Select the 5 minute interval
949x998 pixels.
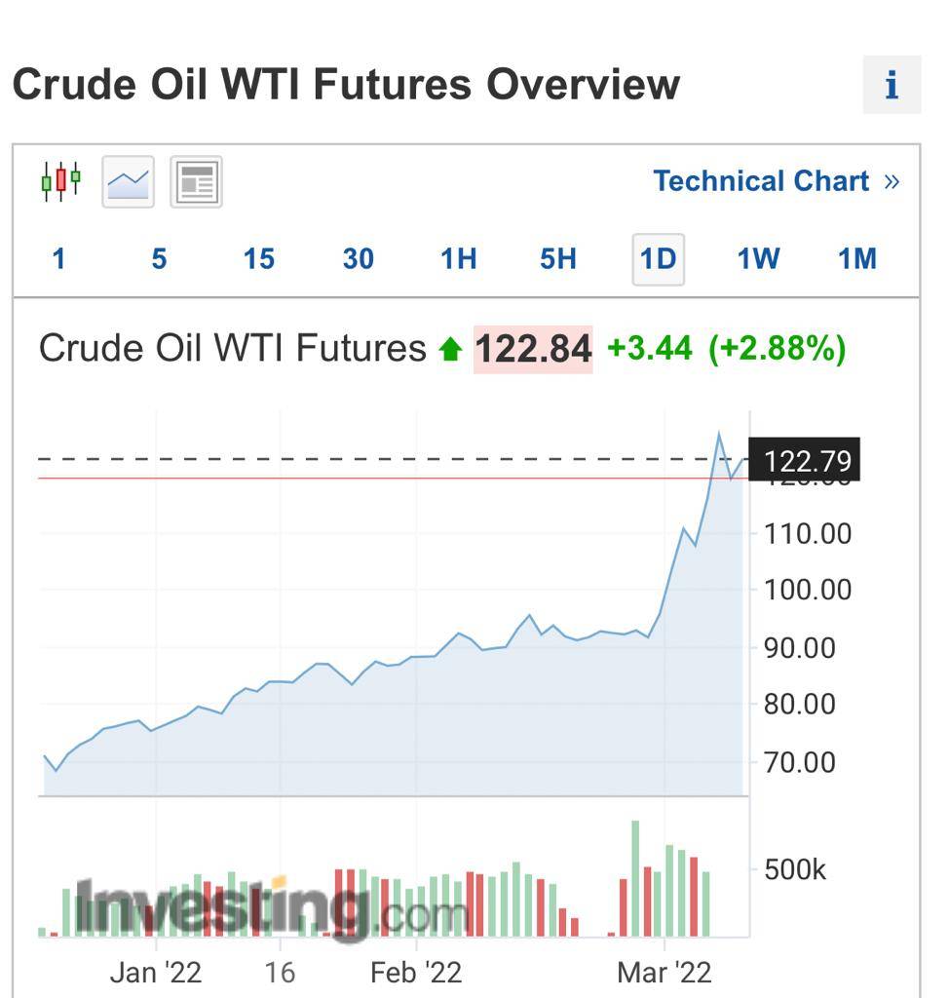pos(159,259)
